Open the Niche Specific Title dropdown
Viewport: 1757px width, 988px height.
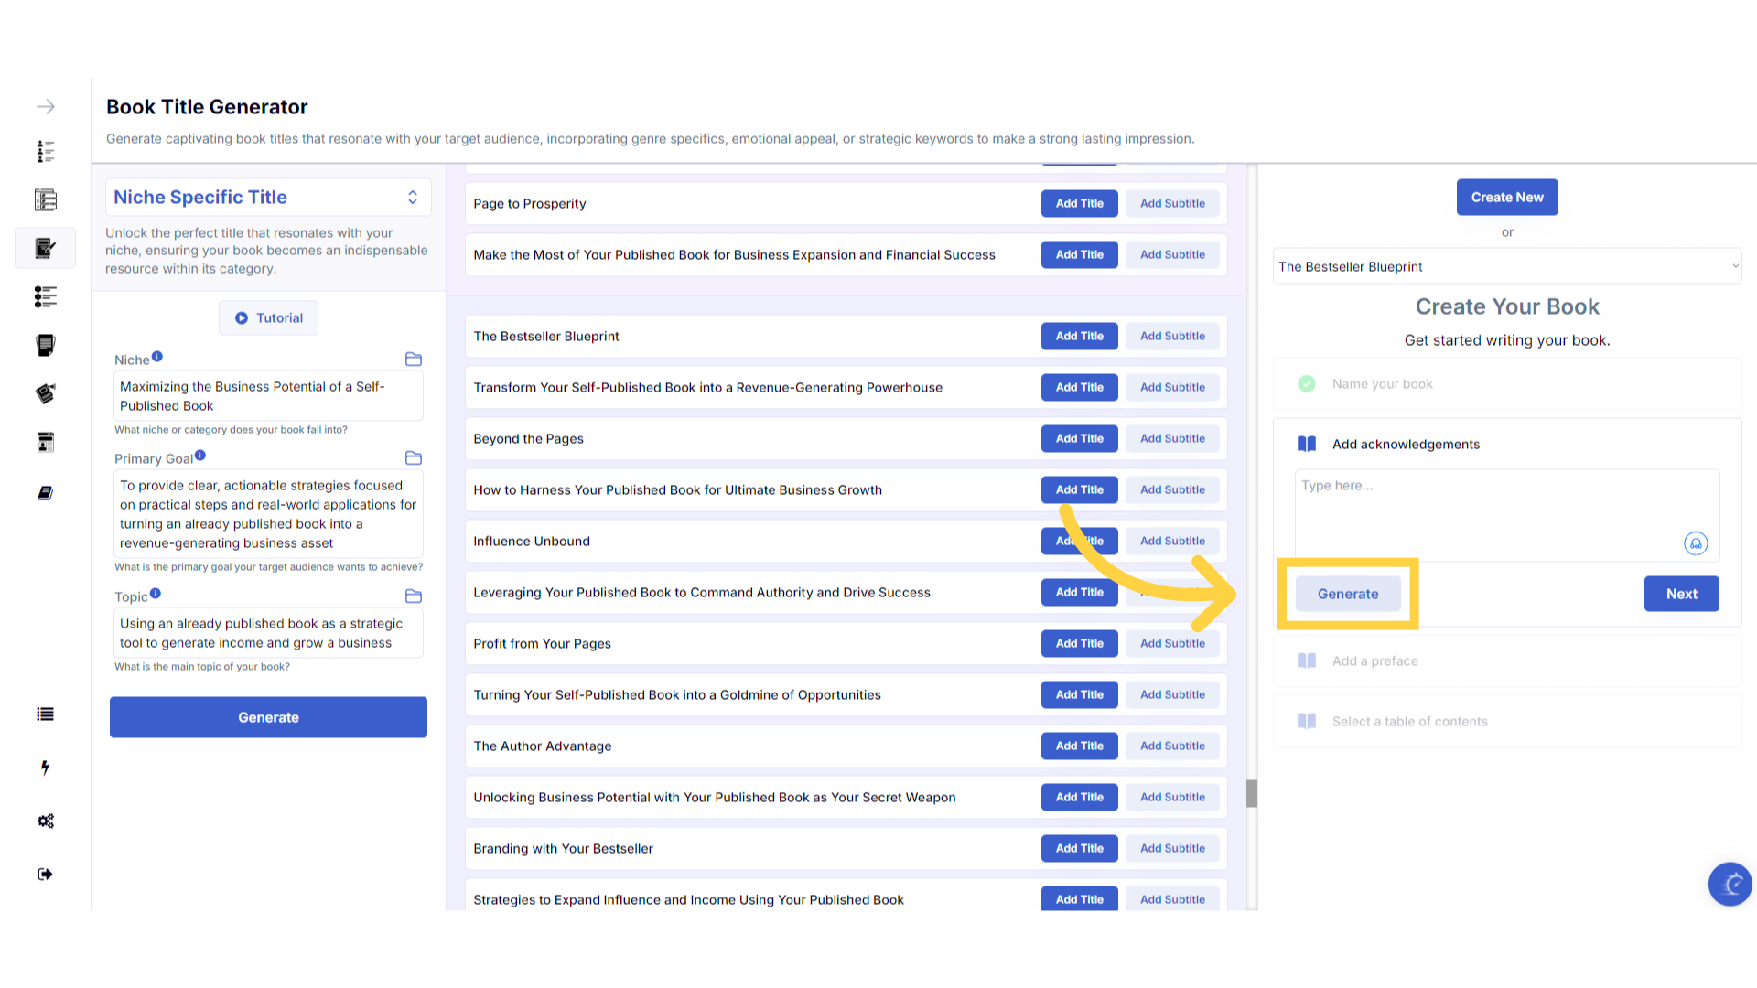click(267, 198)
